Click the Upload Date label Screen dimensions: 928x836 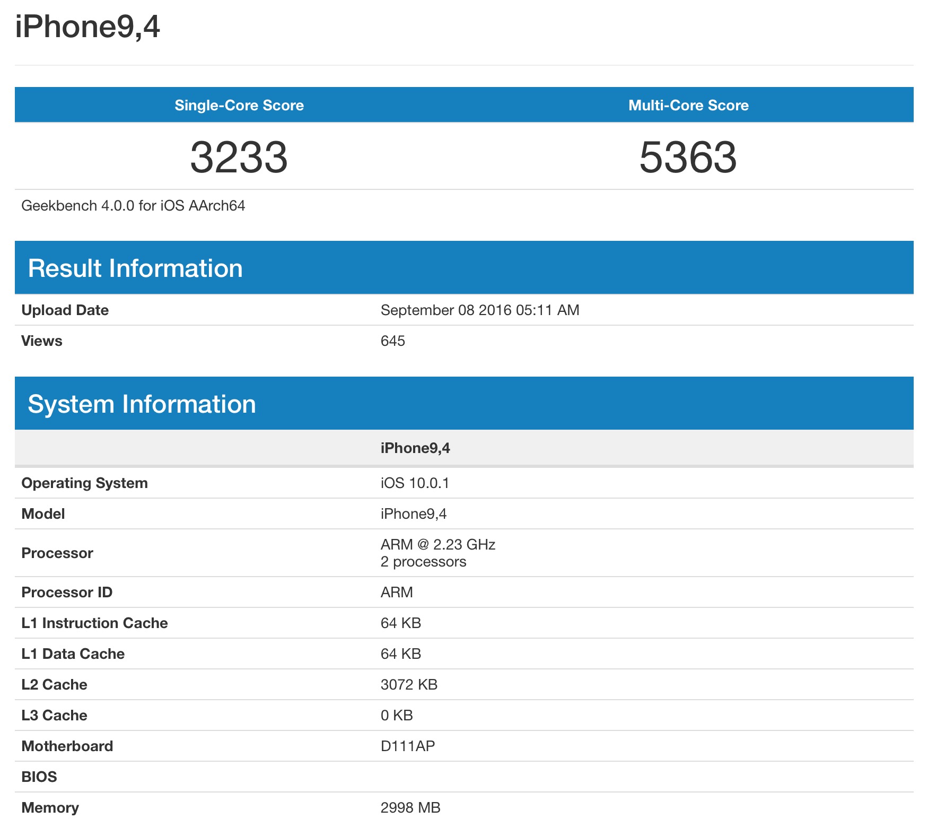click(65, 310)
